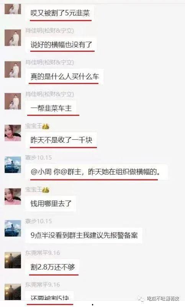Open avatar beside "割2.8万还不够" message
Screen dimensions: 185x307
13,260
